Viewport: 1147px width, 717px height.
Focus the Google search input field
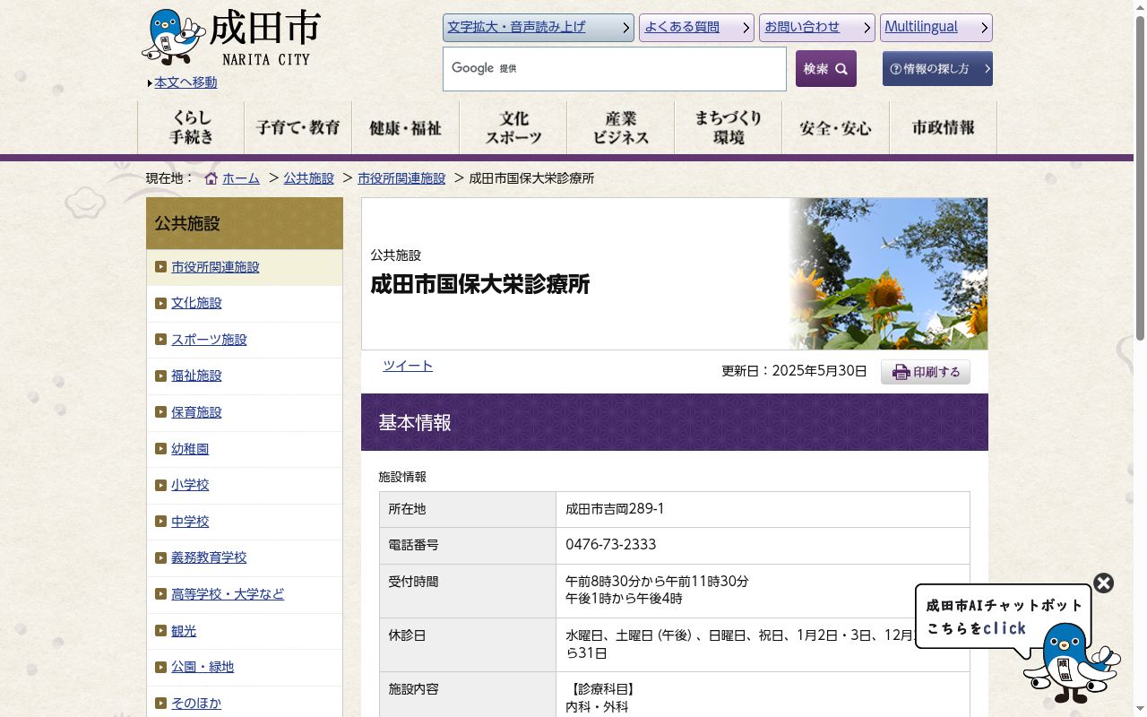pyautogui.click(x=615, y=69)
